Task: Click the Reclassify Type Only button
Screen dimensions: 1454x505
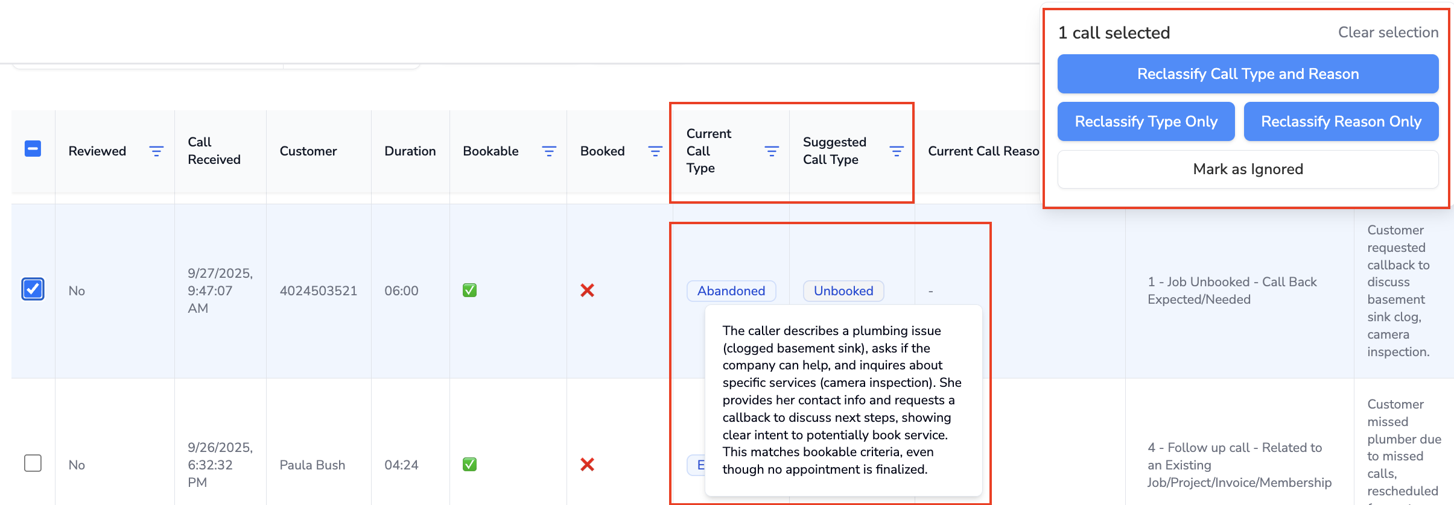Action: pos(1146,122)
